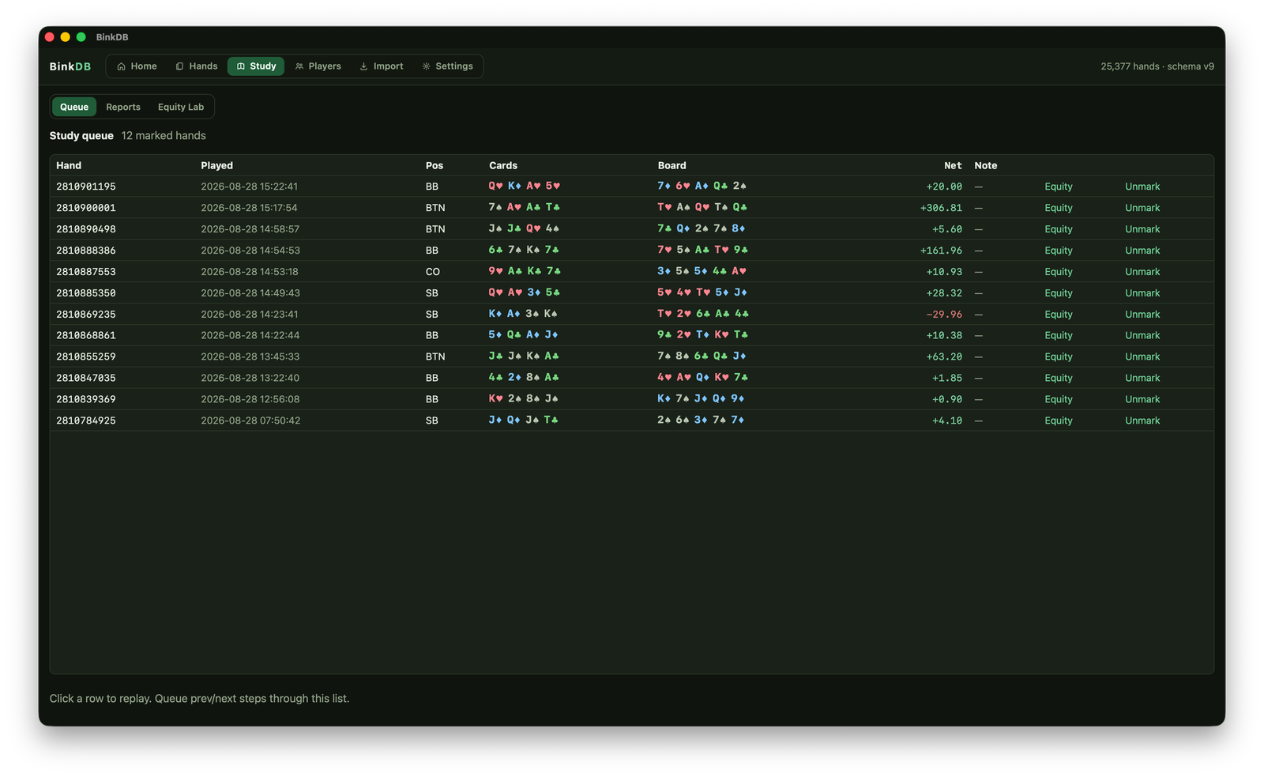Click the Import download icon
The height and width of the screenshot is (777, 1264).
pos(363,66)
